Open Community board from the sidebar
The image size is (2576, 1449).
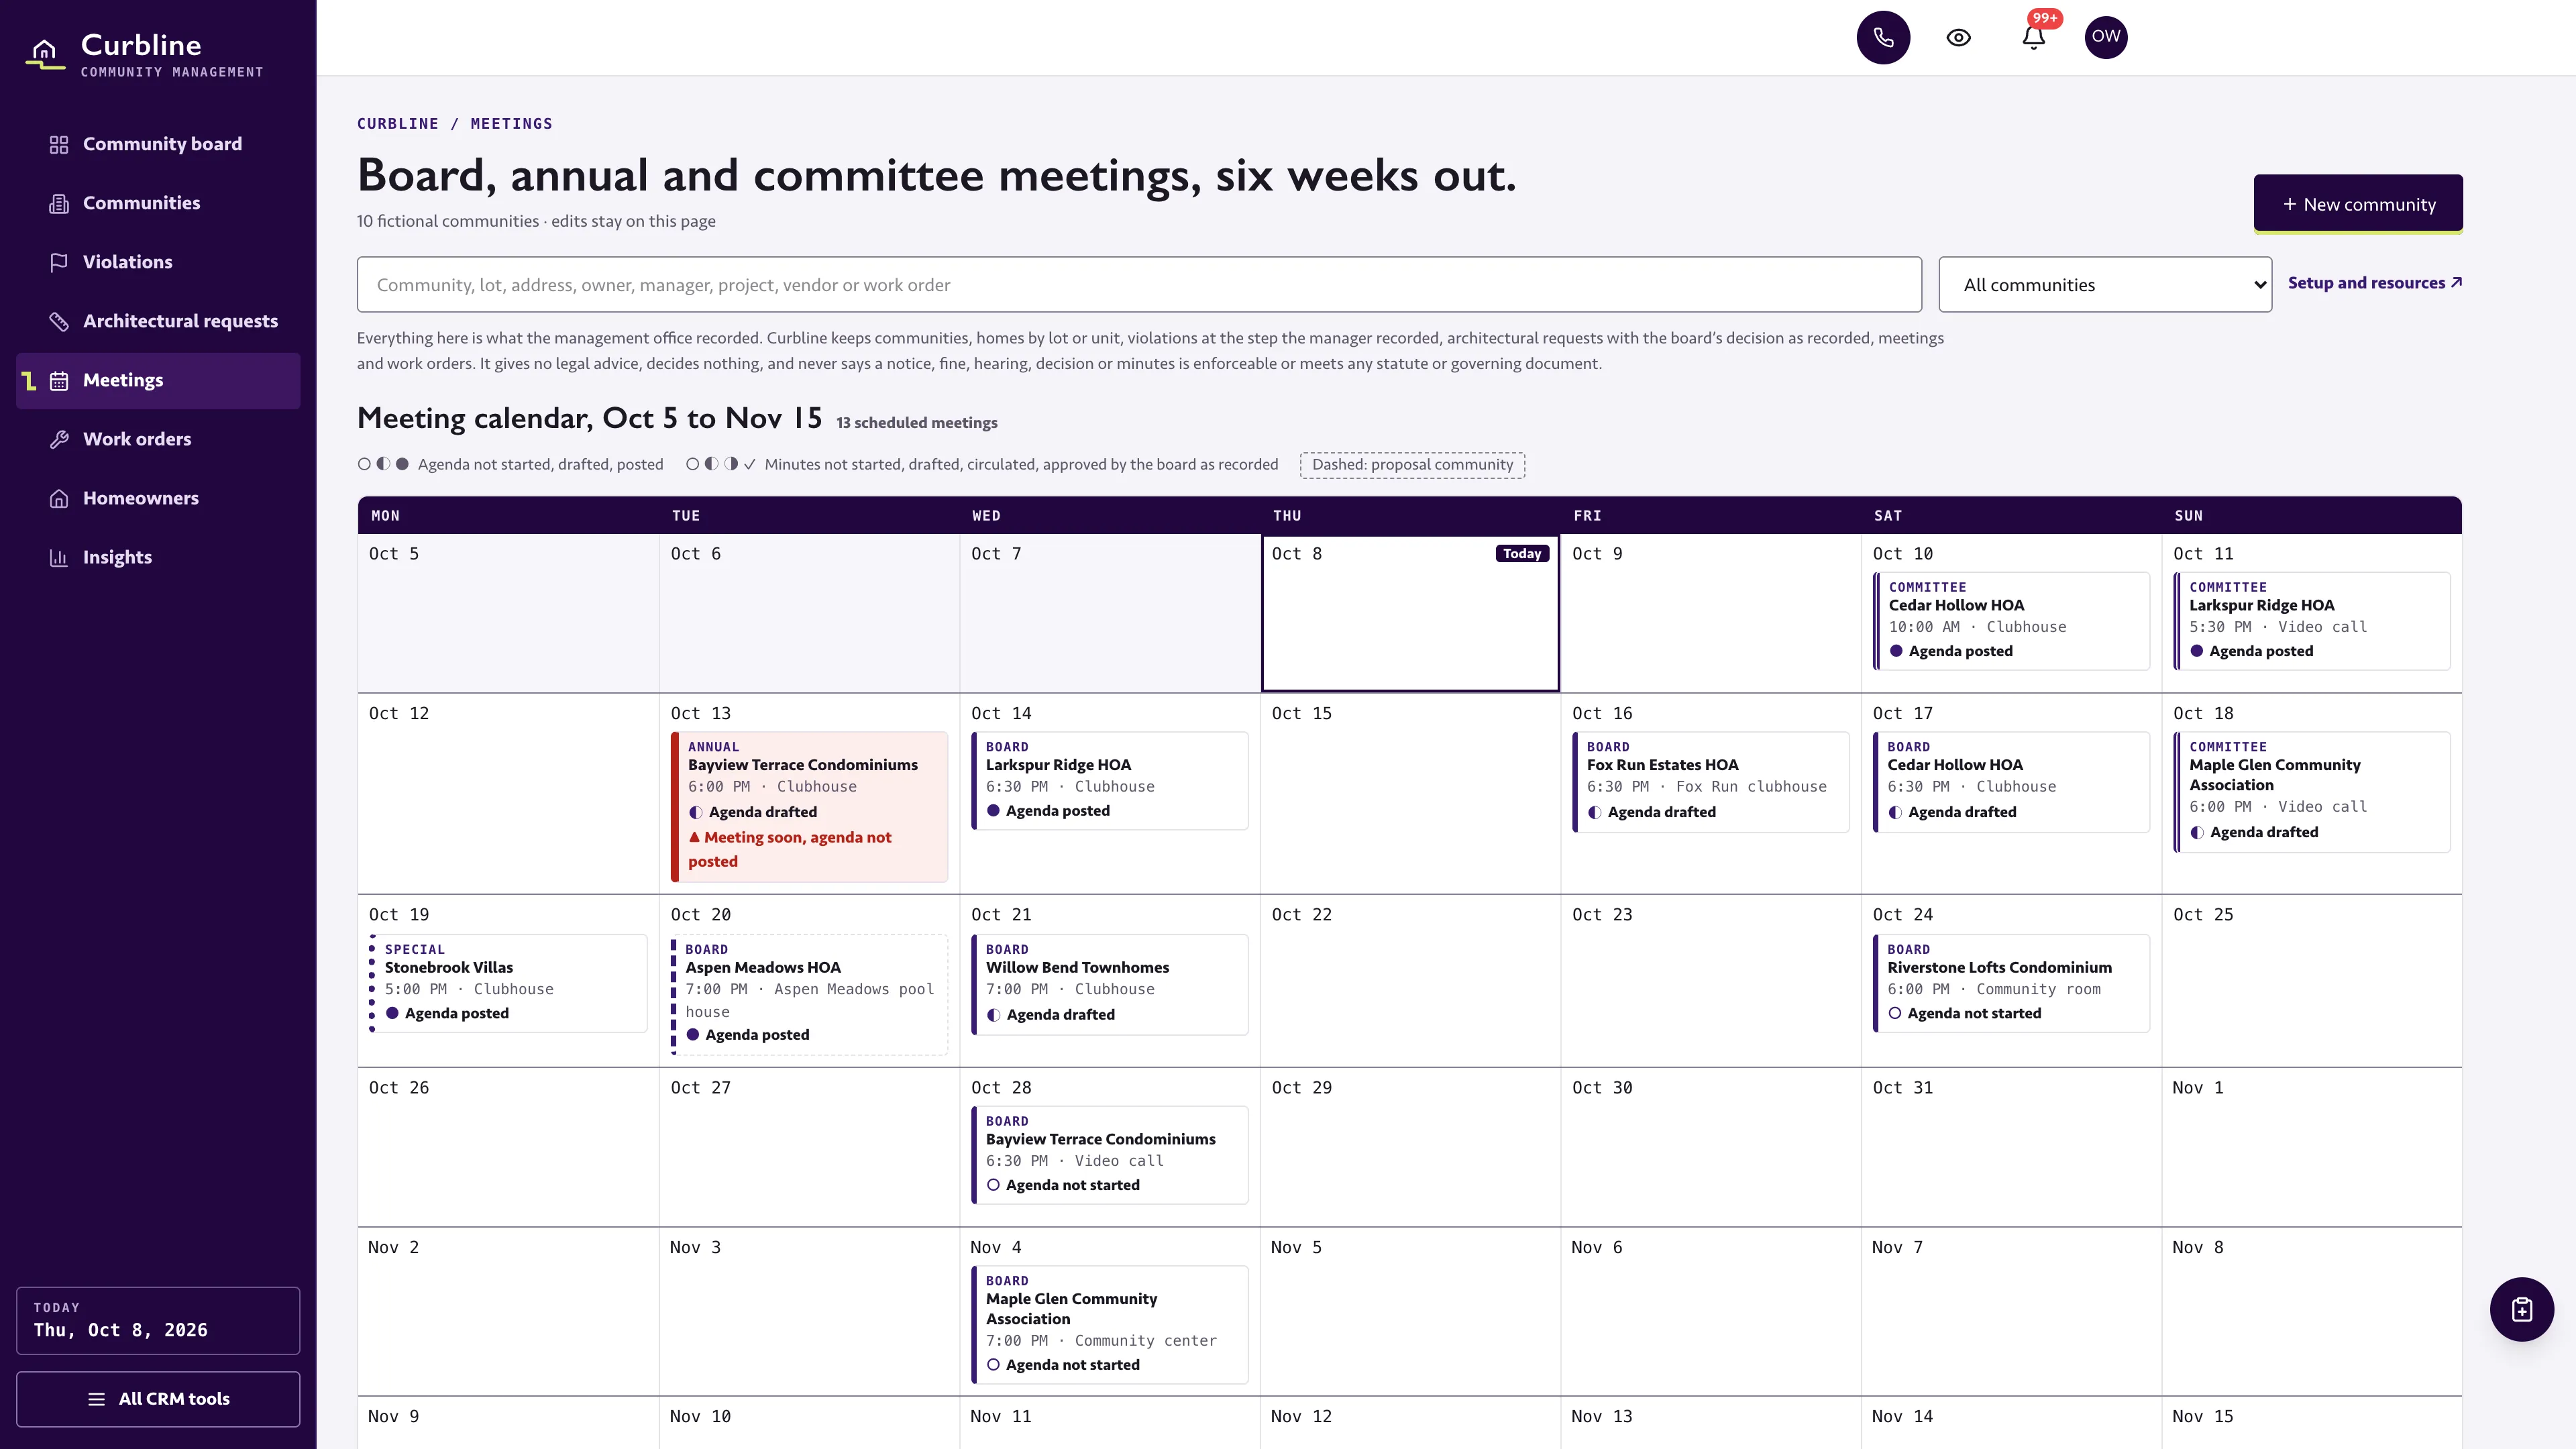[x=158, y=144]
